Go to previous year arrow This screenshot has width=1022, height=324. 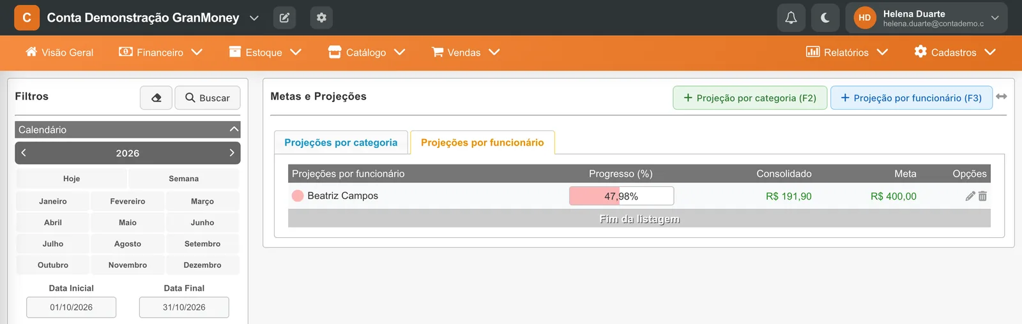point(24,153)
